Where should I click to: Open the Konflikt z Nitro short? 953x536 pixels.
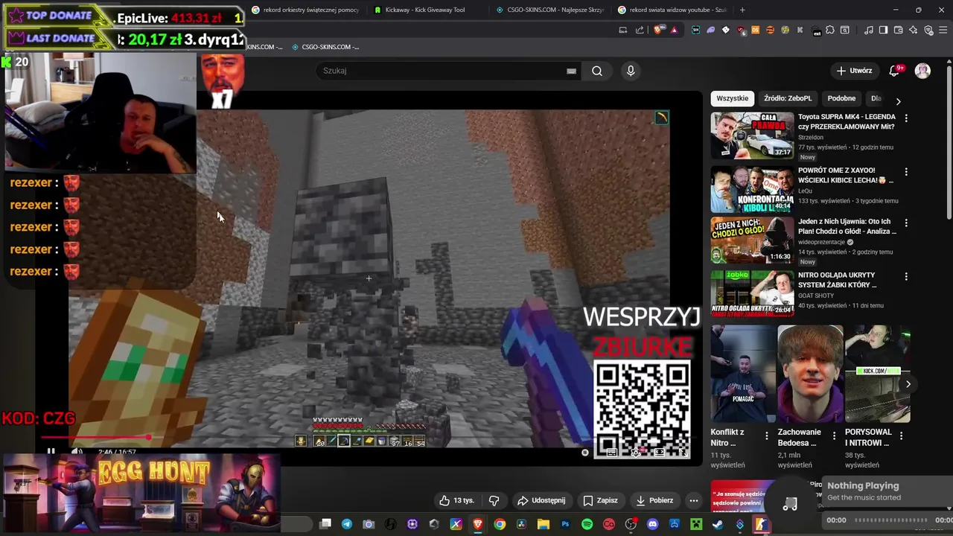point(743,374)
